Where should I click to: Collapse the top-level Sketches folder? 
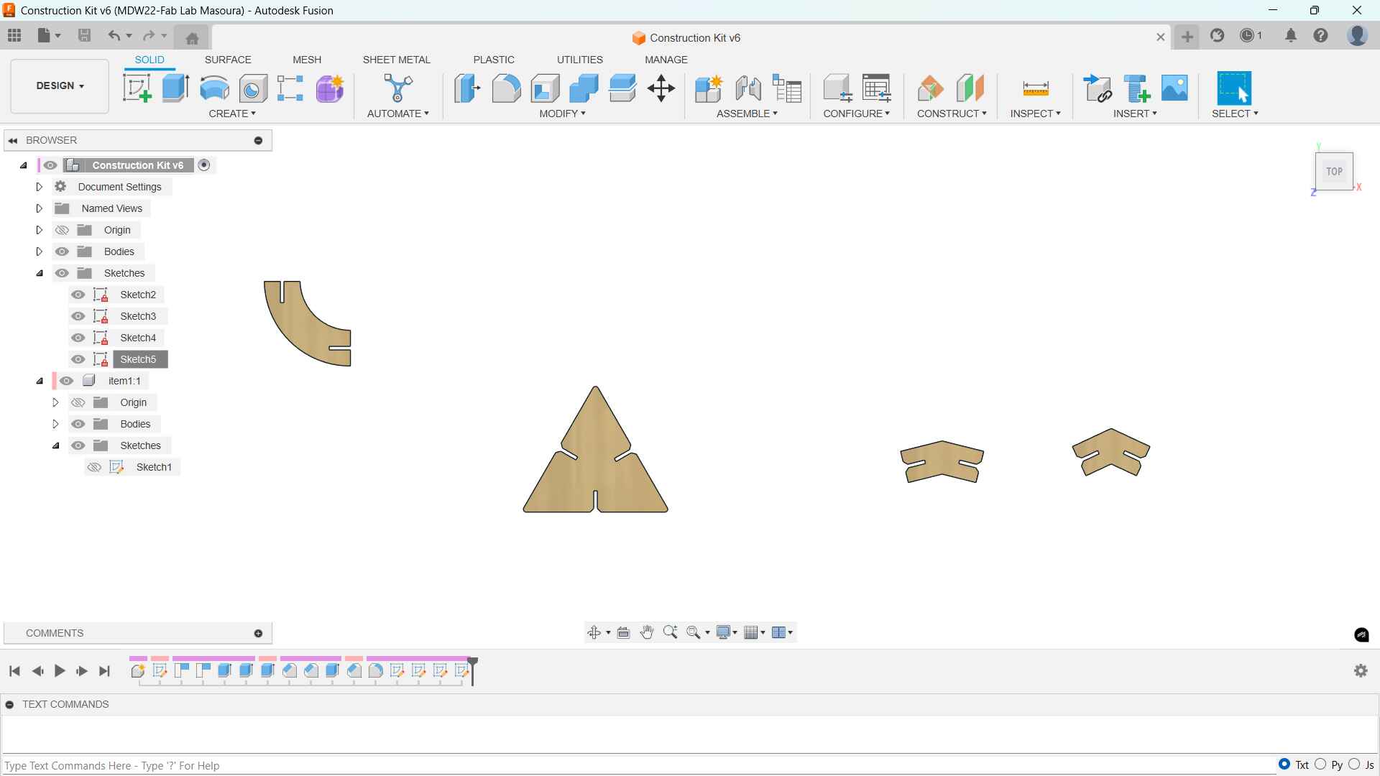tap(40, 273)
